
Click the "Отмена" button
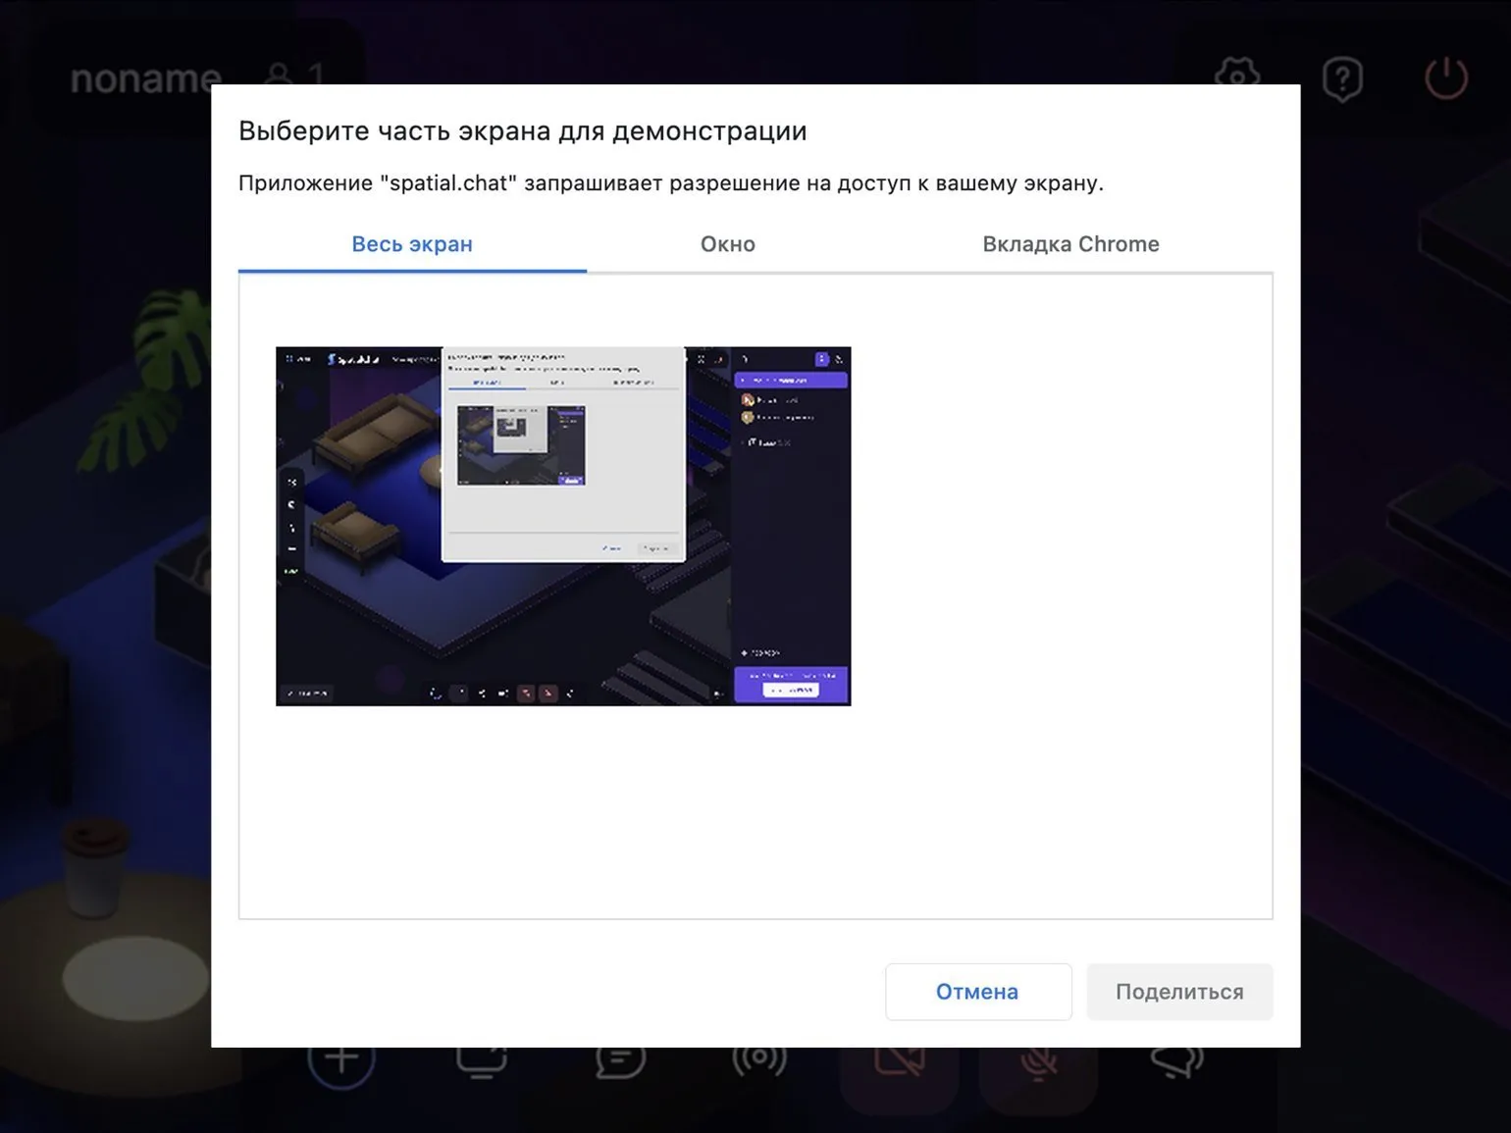[x=977, y=992]
